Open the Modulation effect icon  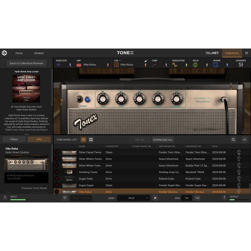point(174,65)
